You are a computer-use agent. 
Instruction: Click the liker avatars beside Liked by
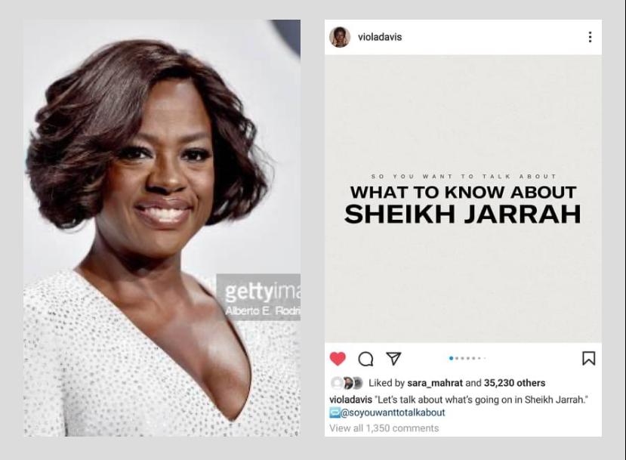pos(347,383)
